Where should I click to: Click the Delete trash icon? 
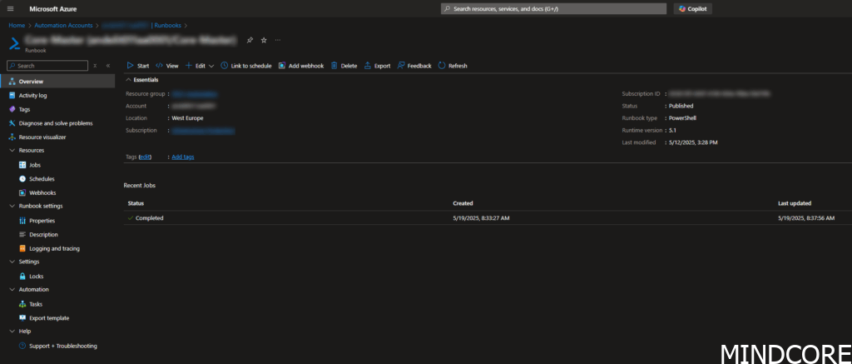click(334, 66)
